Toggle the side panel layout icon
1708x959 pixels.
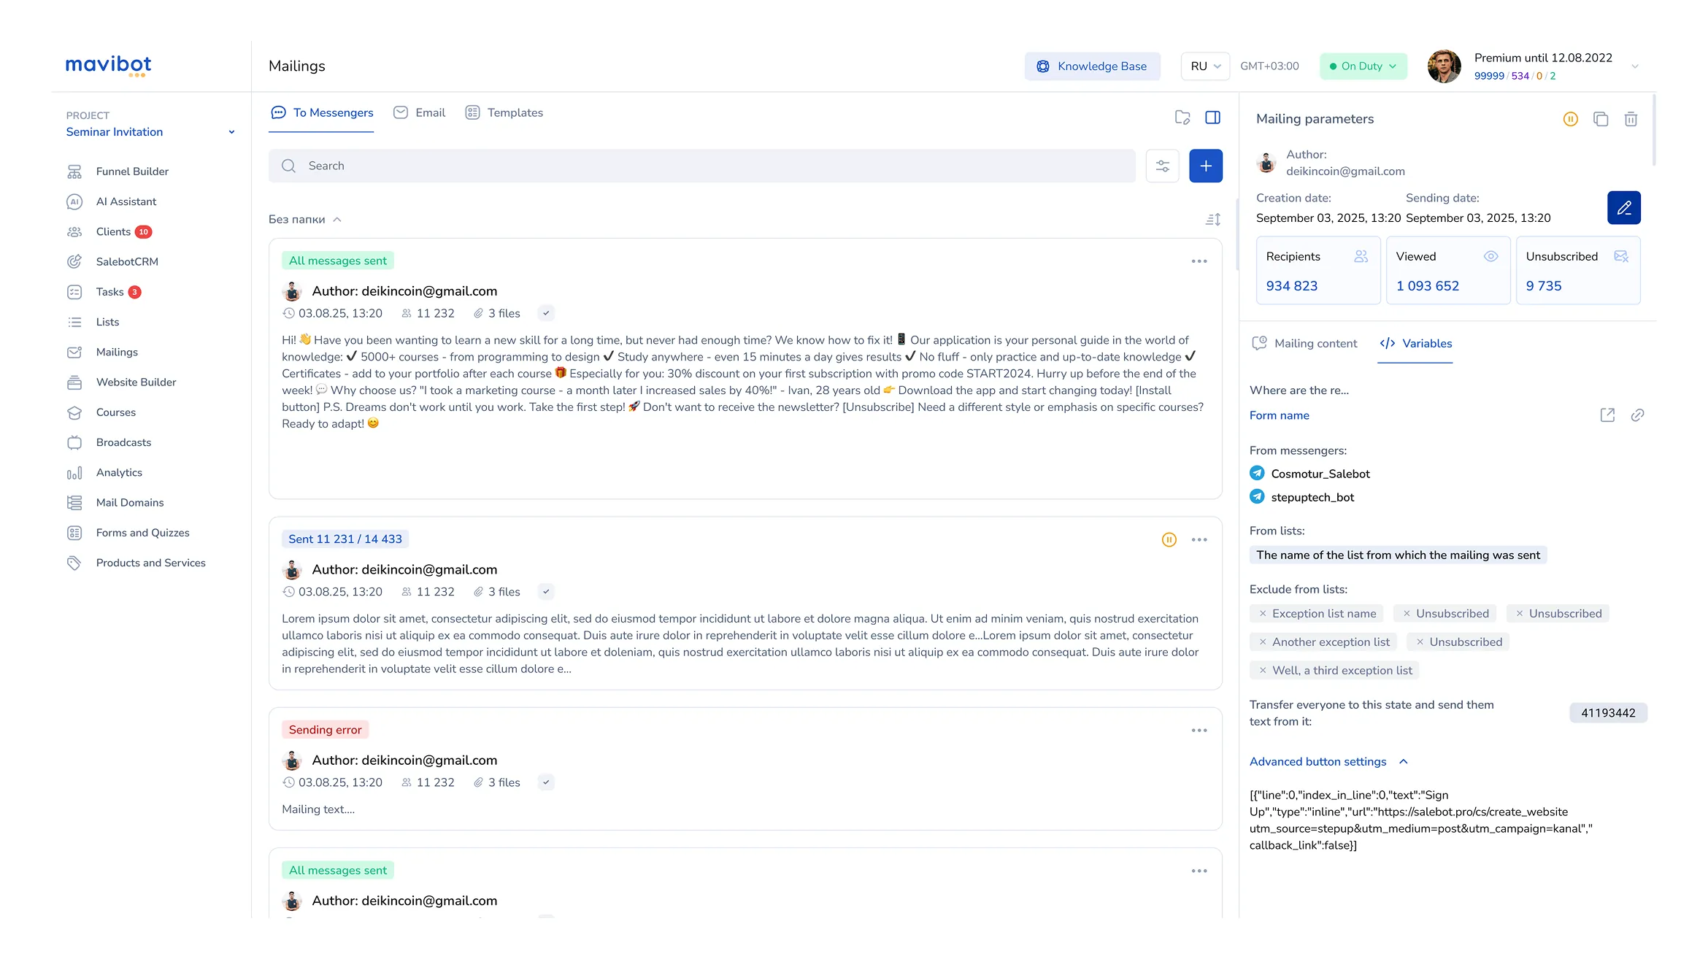point(1212,118)
